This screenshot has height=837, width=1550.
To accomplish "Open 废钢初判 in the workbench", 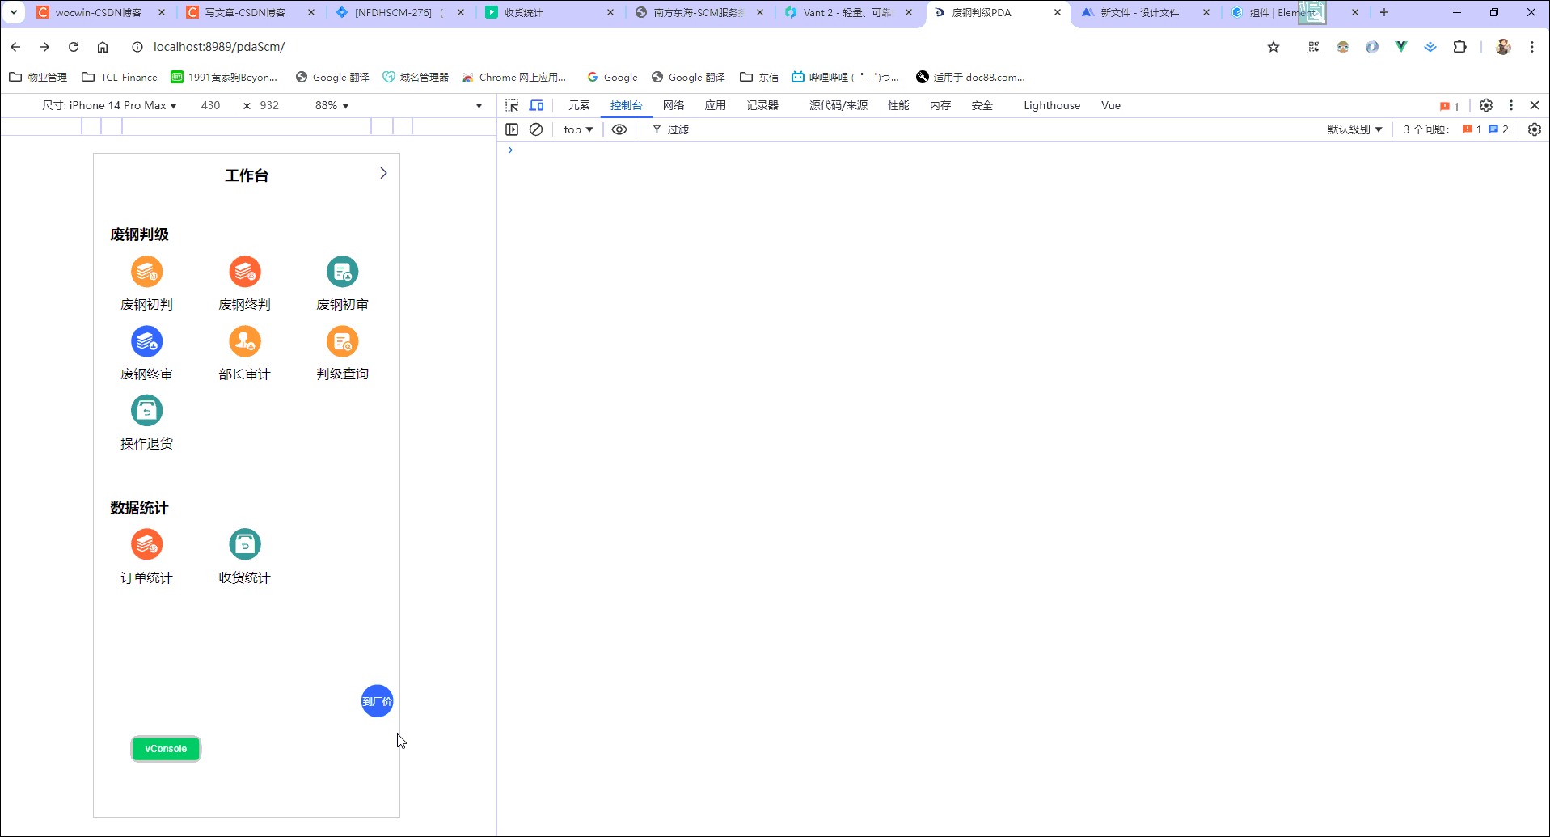I will [x=146, y=283].
